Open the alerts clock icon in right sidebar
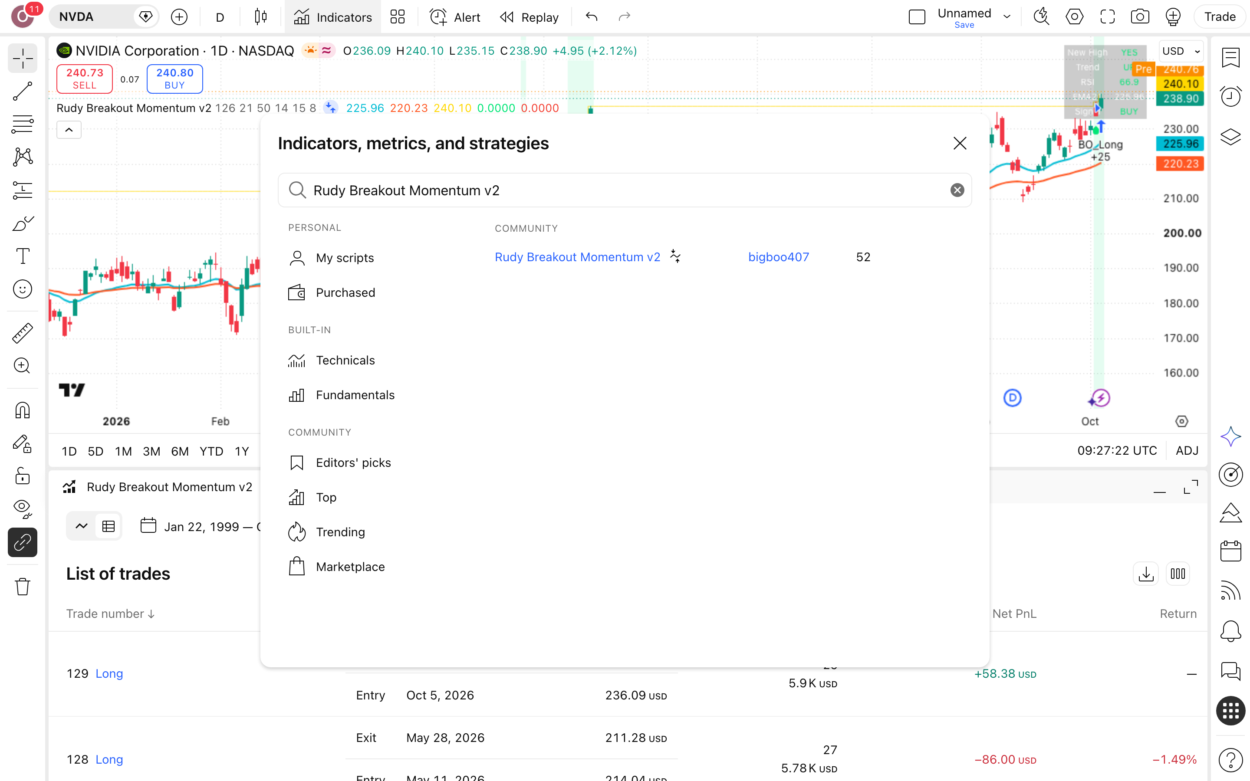Viewport: 1250px width, 781px height. 1230,97
